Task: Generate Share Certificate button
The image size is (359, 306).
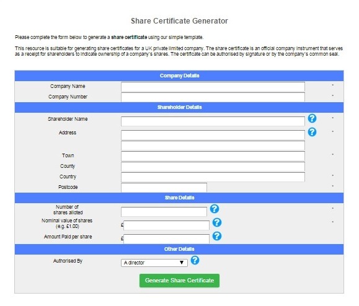Action: click(180, 281)
